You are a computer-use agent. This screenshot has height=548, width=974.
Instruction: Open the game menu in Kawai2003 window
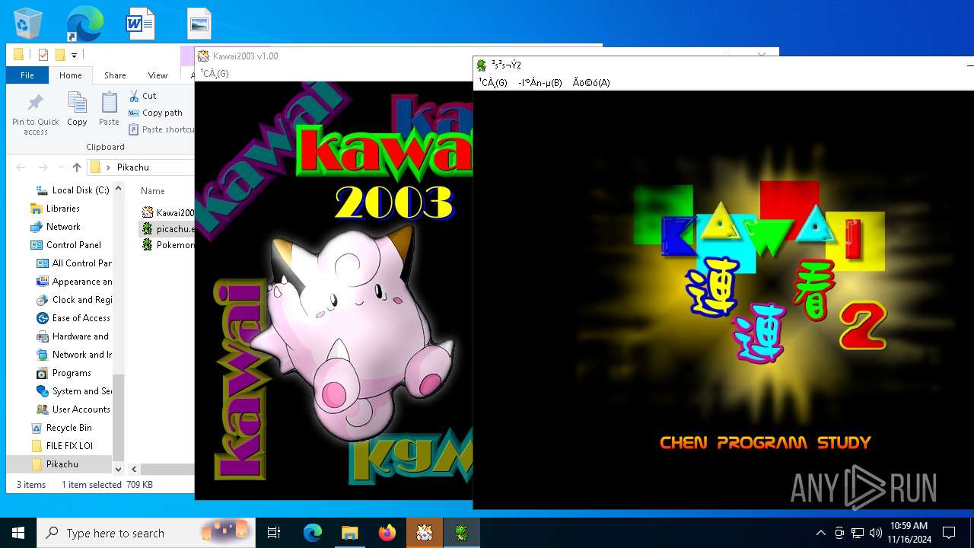215,73
